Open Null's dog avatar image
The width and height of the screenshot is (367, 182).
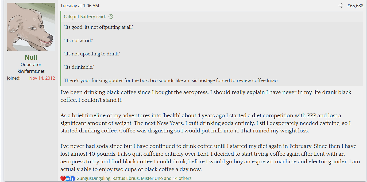pyautogui.click(x=31, y=27)
